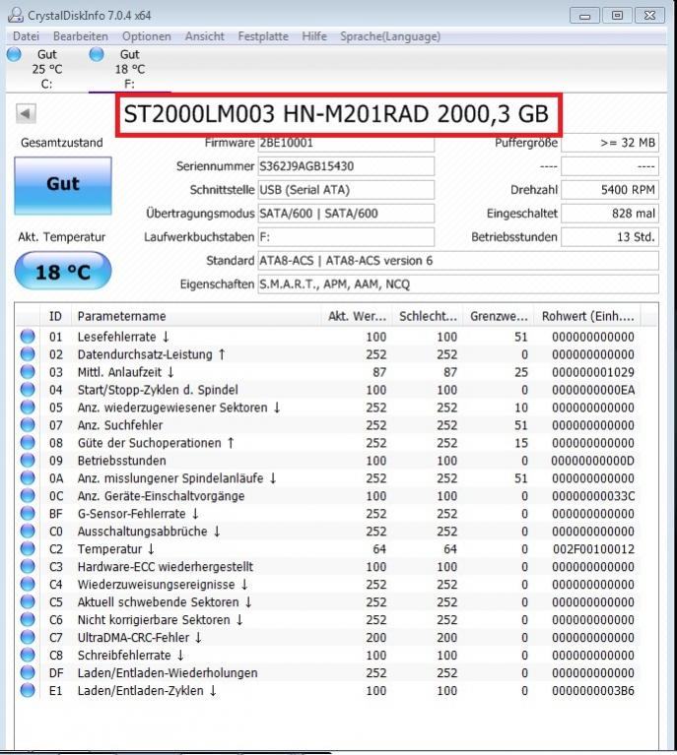The image size is (677, 755).
Task: Click status orb for Ausschaltungsabbrüche row
Action: tap(28, 532)
